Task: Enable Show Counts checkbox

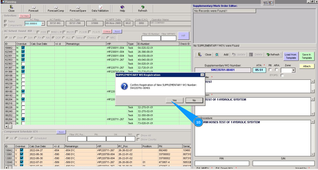Action: click(138, 139)
